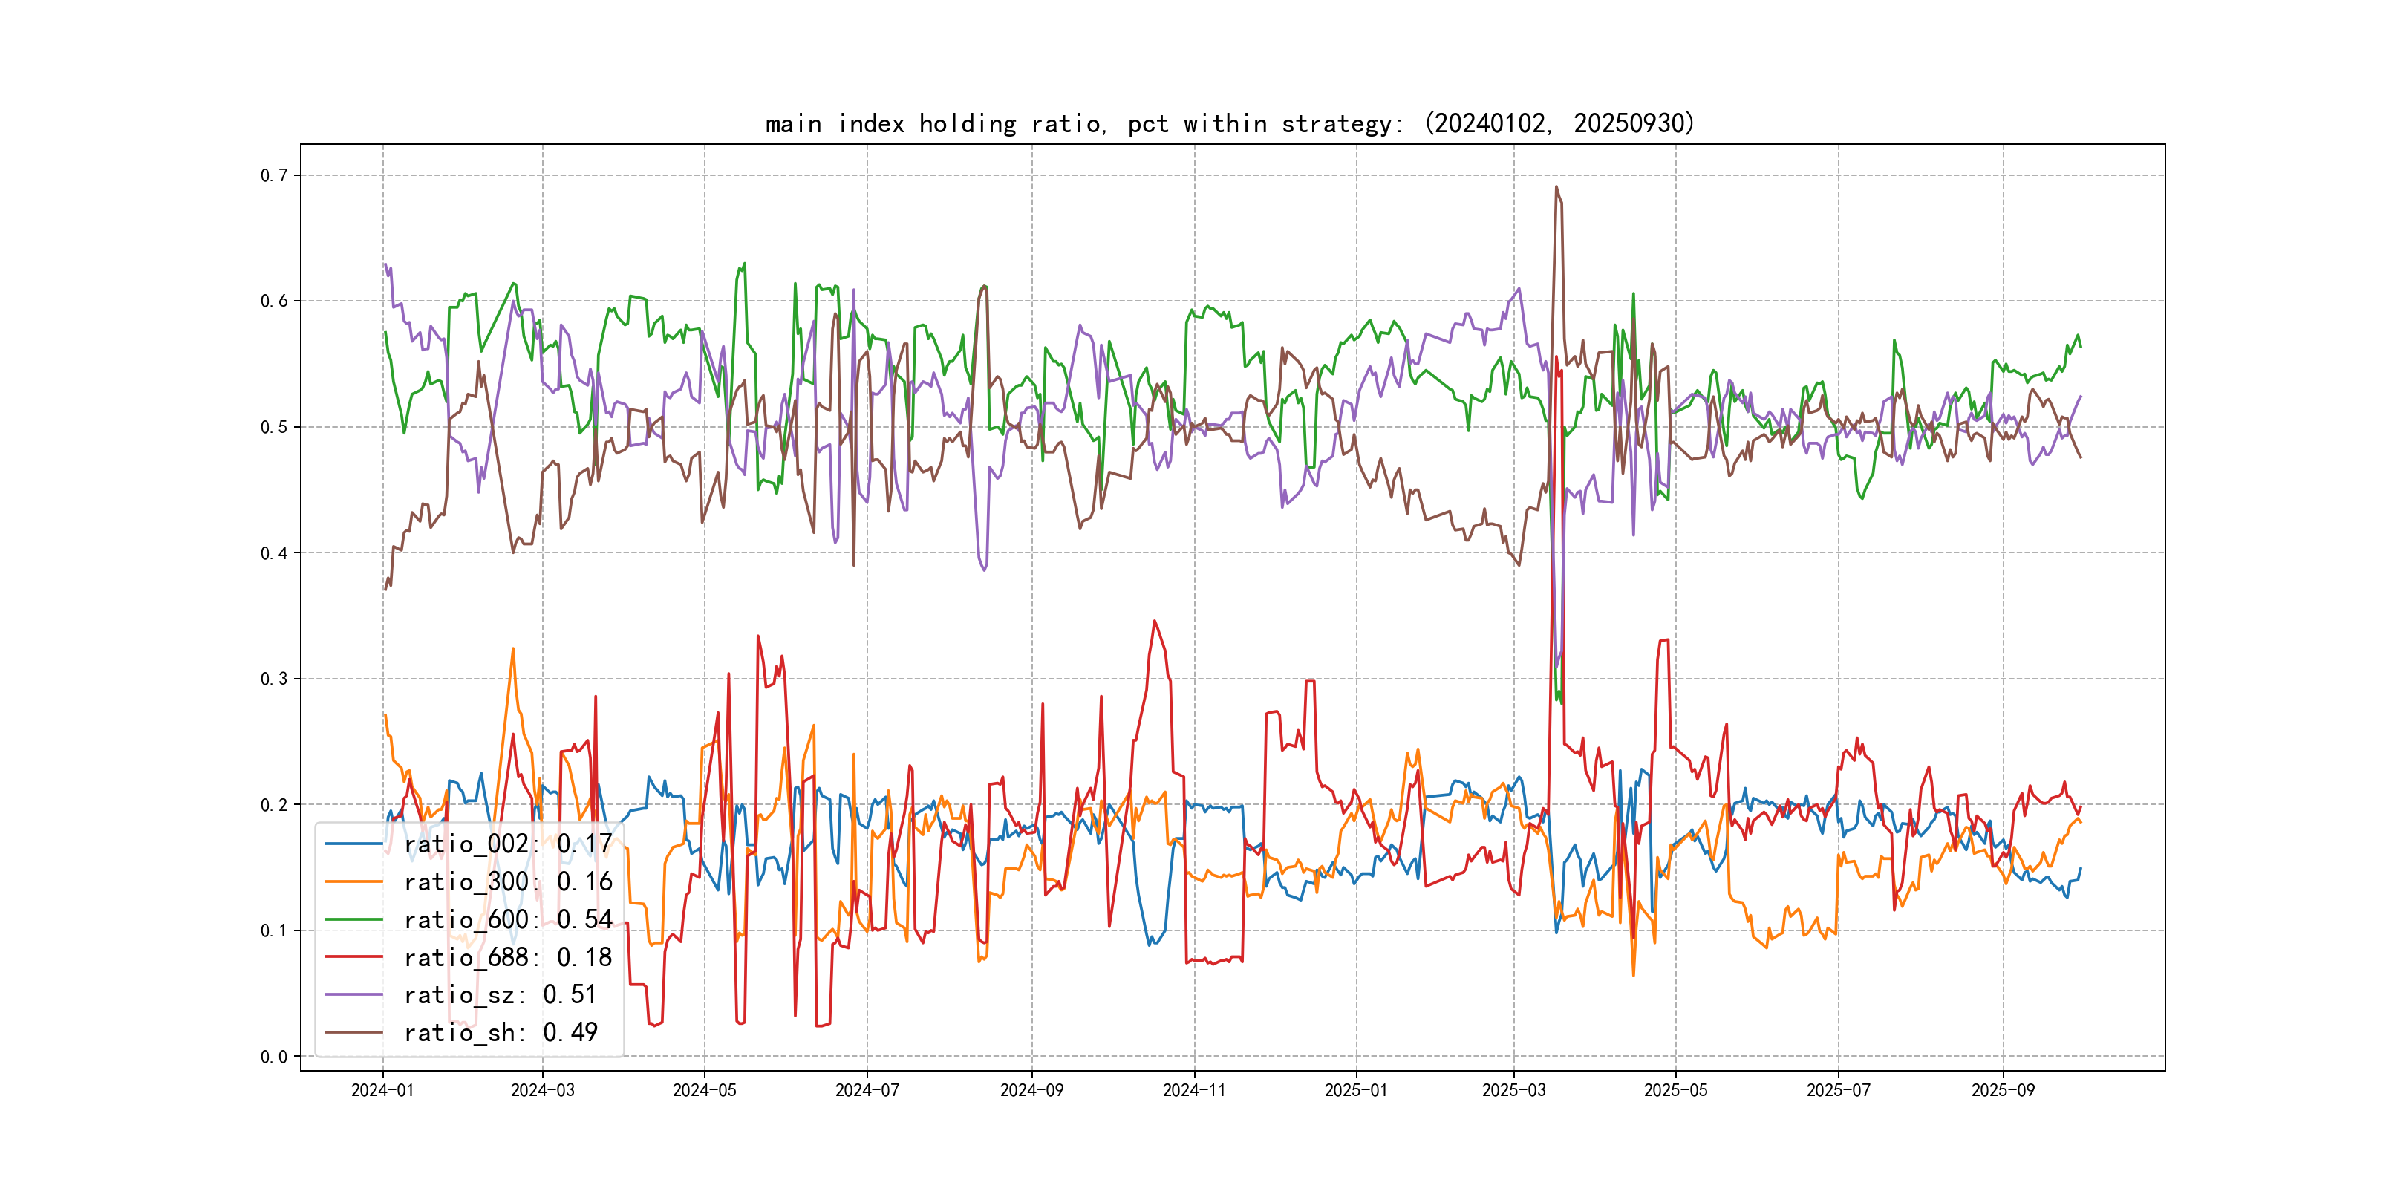This screenshot has height=1203, width=2406.
Task: Click the ratio_002 blue legend line
Action: point(353,844)
